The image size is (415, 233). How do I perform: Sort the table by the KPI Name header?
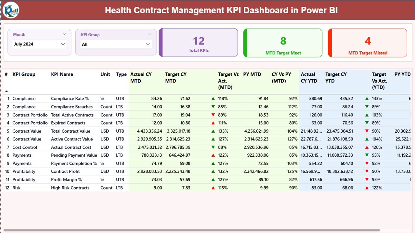click(x=62, y=74)
